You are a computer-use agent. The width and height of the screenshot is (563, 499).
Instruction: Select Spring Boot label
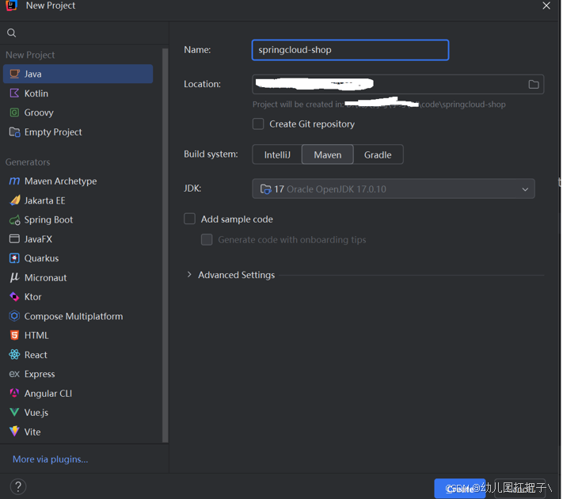[48, 220]
